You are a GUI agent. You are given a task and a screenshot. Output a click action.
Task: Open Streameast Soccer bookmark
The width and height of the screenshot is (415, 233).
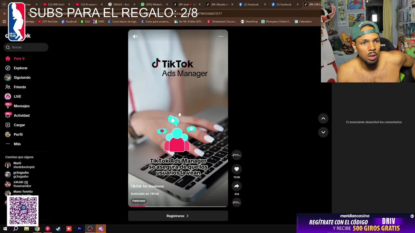(222, 22)
